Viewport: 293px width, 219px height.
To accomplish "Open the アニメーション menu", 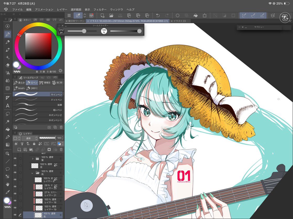I will click(44, 9).
